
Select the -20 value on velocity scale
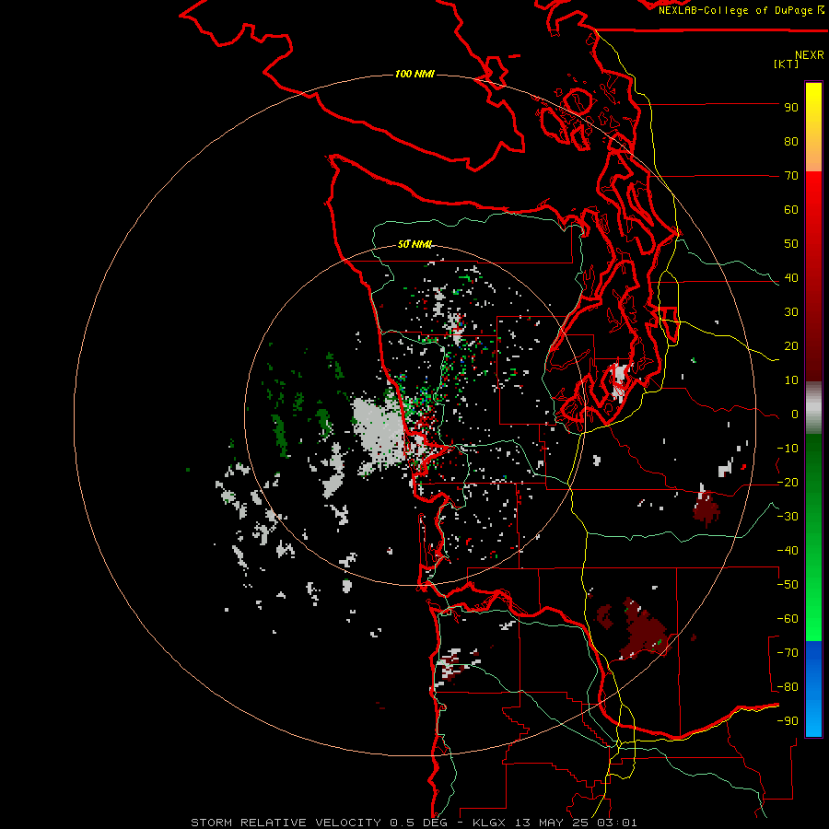788,483
